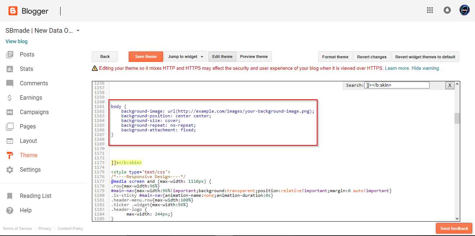Screen dimensions: 475x236
Task: Hide the HTTPS mixing warning
Action: (x=425, y=68)
